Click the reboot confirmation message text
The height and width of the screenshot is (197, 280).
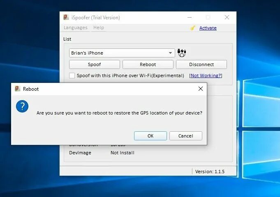119,113
